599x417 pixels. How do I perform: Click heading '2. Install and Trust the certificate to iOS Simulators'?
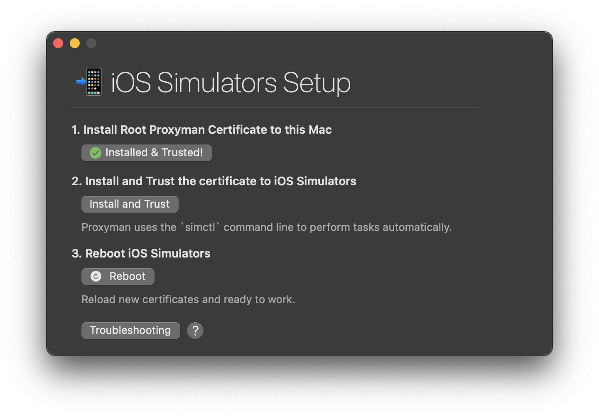coord(214,181)
